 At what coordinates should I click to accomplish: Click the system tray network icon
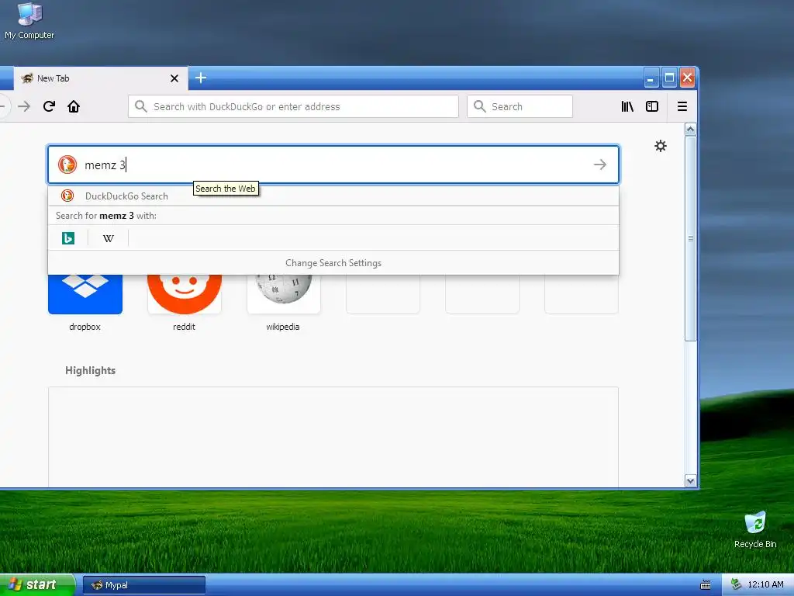(x=736, y=585)
